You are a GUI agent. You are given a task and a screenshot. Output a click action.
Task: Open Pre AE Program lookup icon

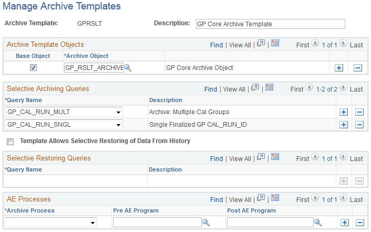pos(207,223)
